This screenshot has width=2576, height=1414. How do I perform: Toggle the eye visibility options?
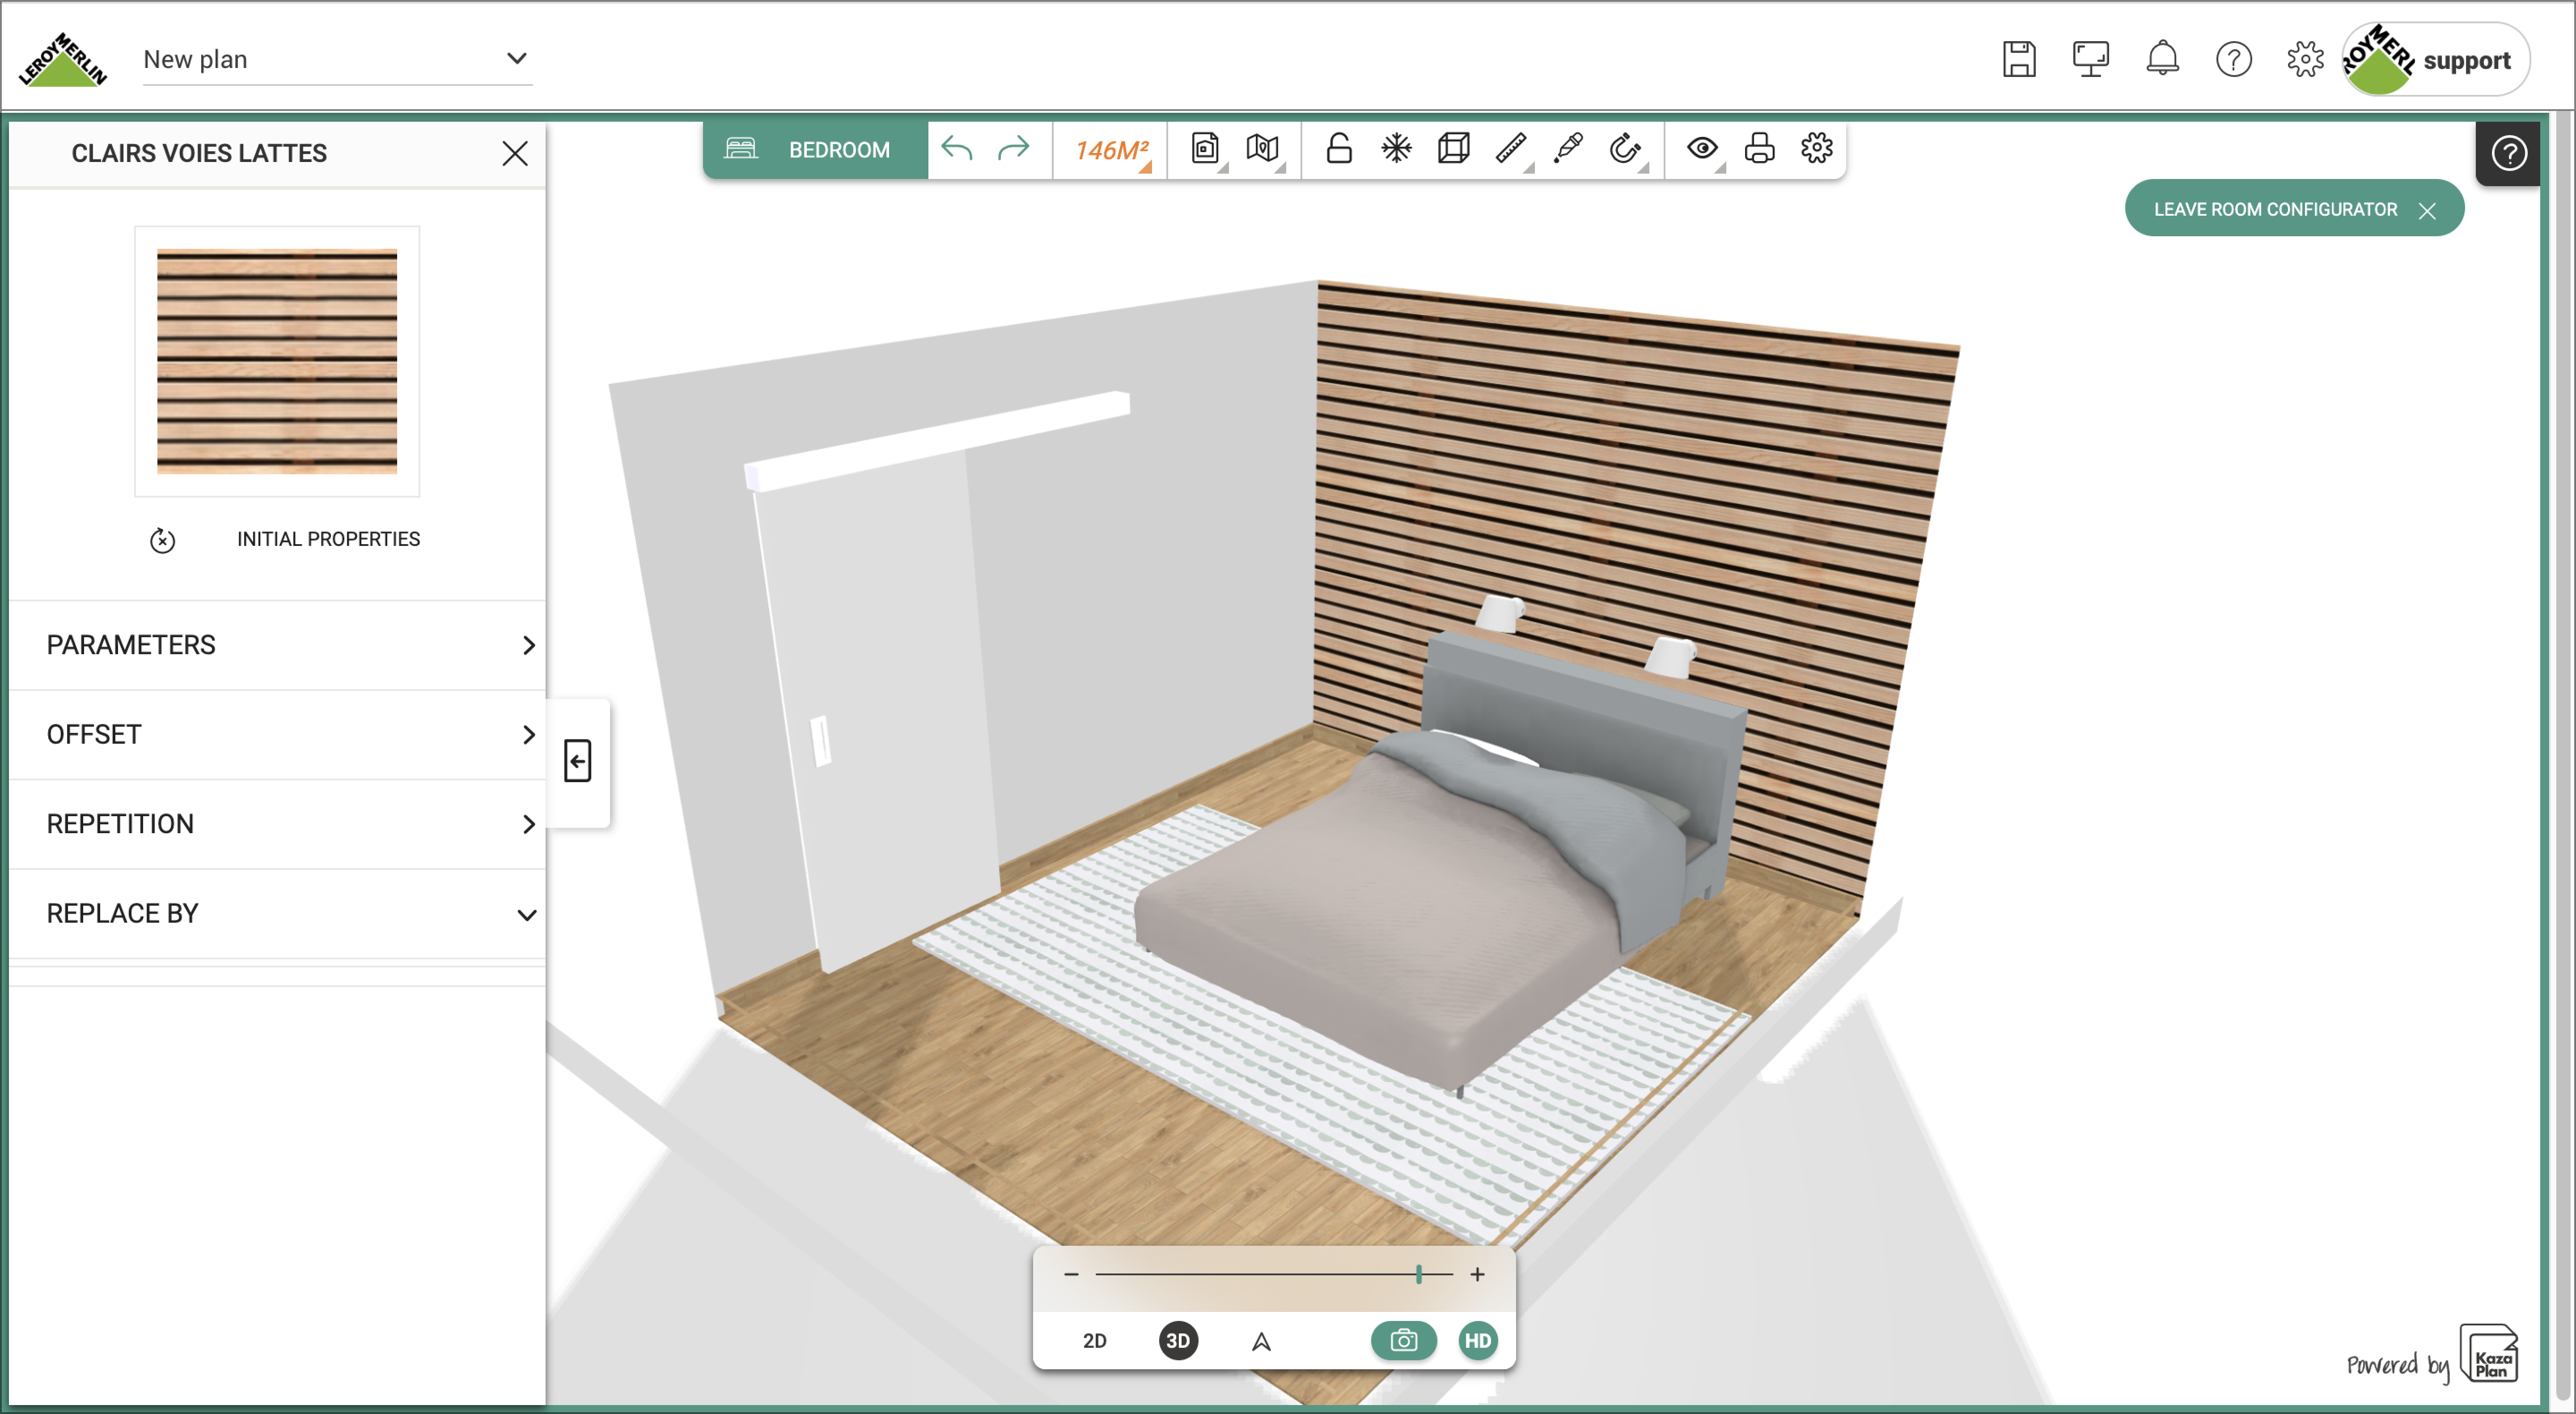click(1702, 149)
